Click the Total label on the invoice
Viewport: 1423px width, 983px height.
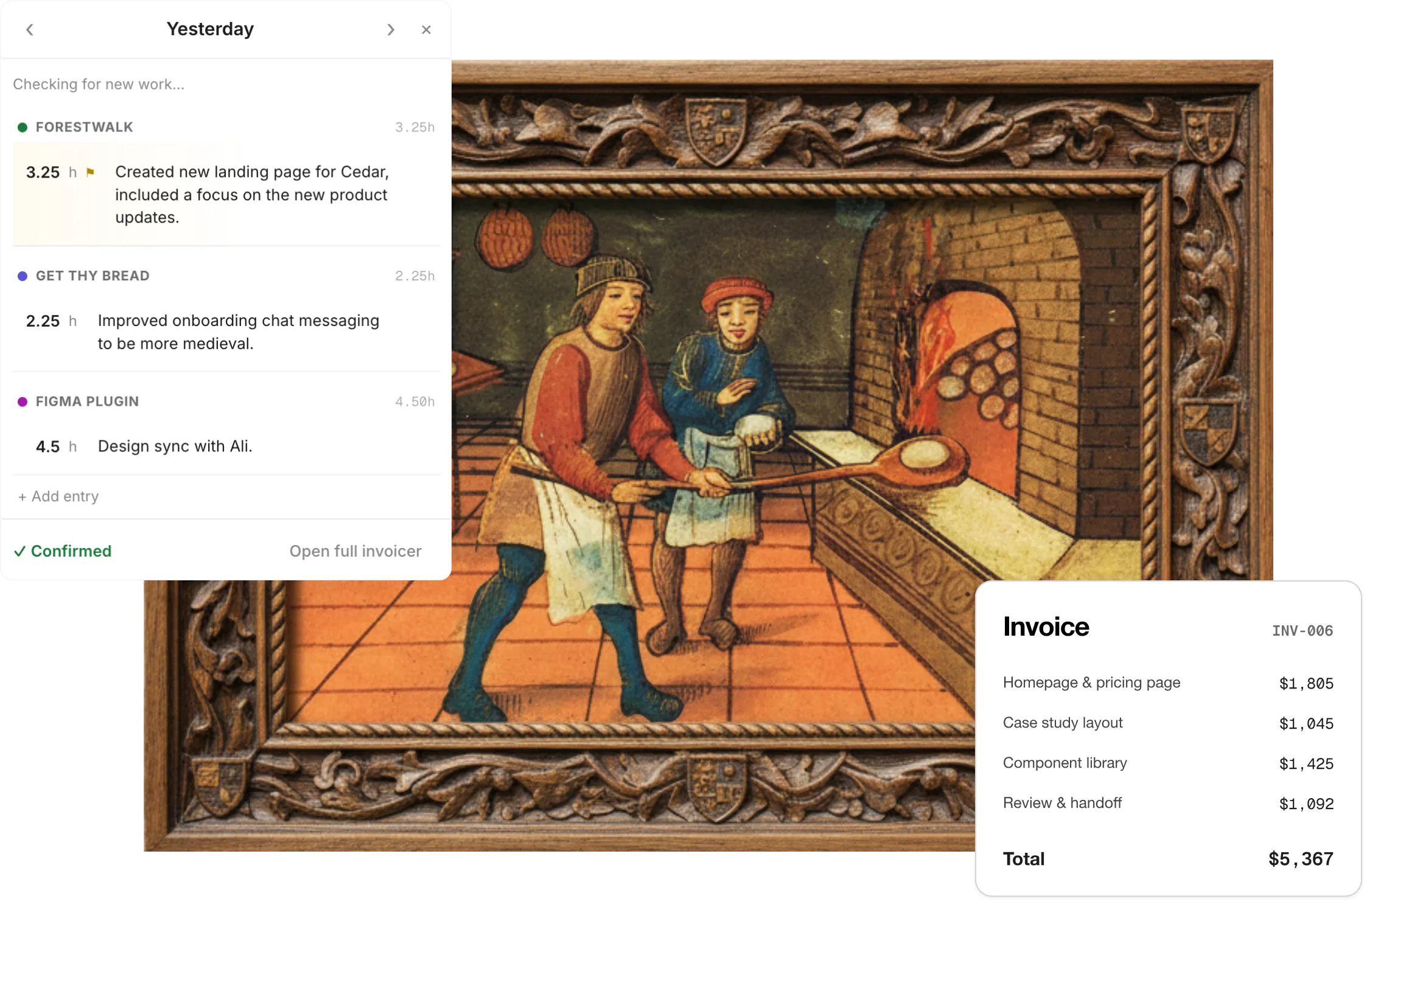1024,859
